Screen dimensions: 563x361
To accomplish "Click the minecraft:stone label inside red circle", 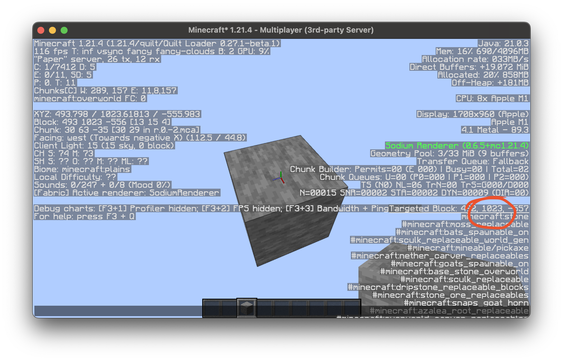I will [x=495, y=216].
